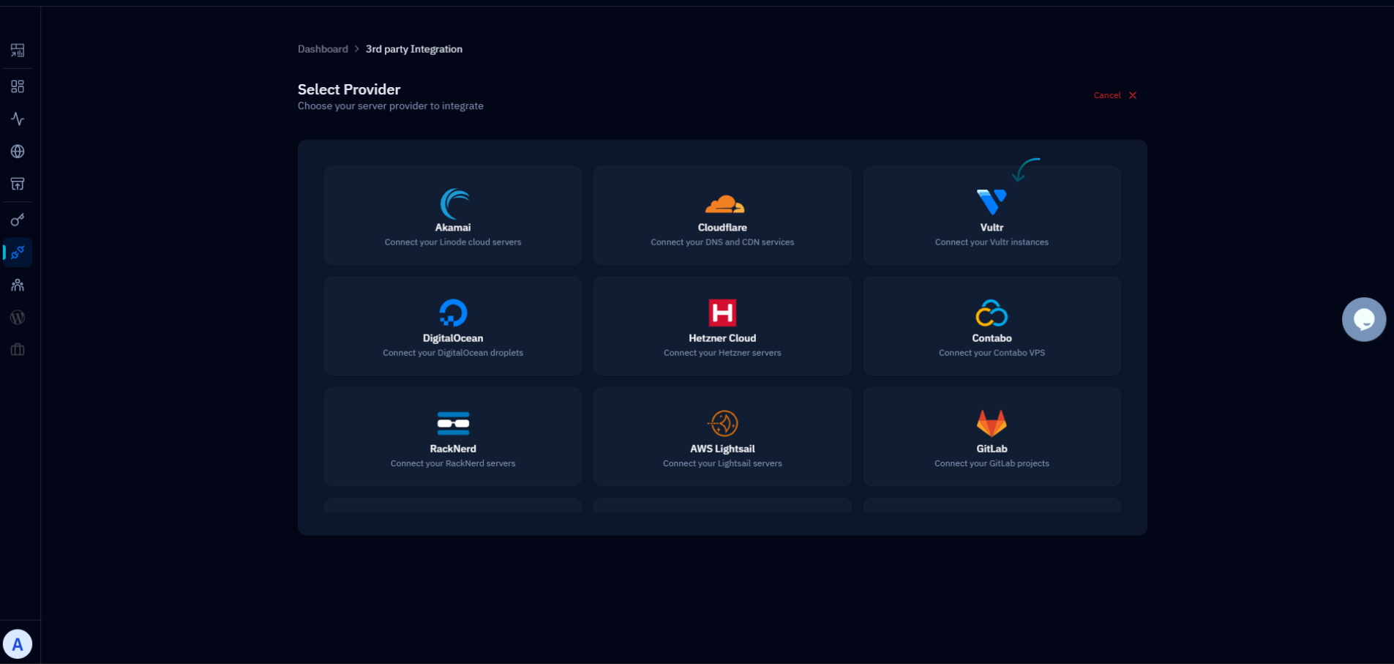
Task: Click the DigitalOcean logo
Action: click(x=453, y=313)
